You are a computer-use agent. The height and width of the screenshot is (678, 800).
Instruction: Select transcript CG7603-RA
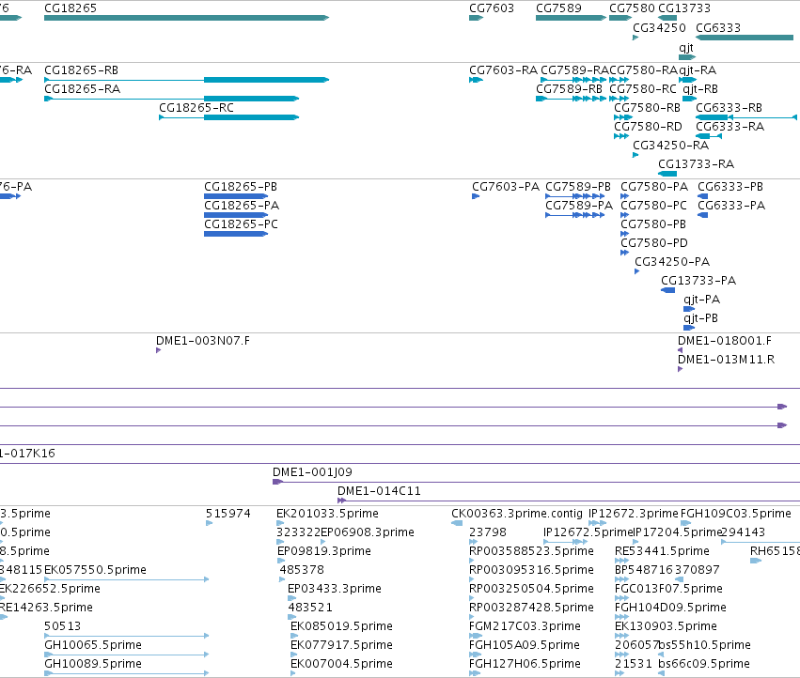pos(476,80)
